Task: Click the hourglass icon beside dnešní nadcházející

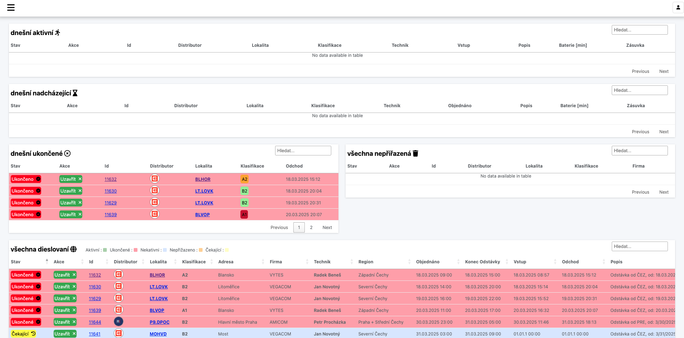Action: (75, 93)
